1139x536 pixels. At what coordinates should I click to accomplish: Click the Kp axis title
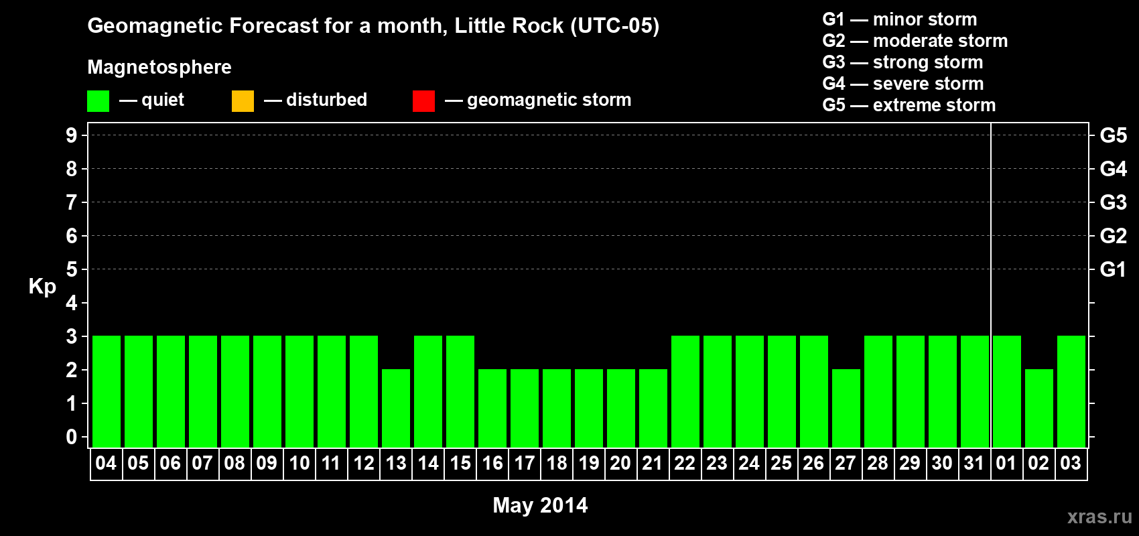(42, 287)
